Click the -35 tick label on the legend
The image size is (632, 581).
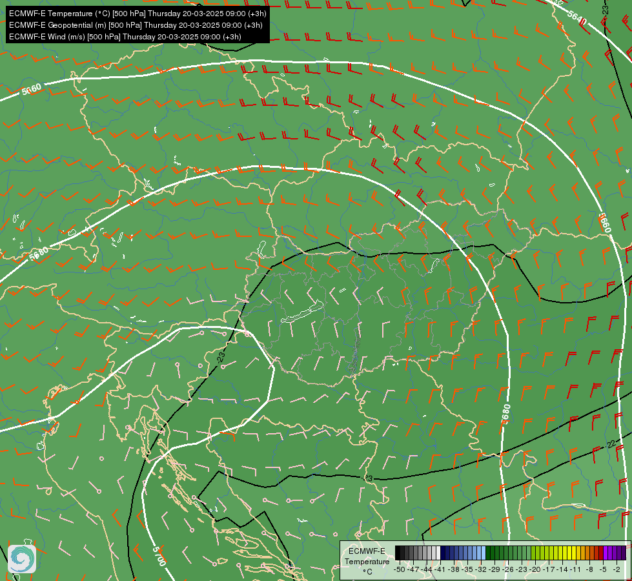pos(469,569)
